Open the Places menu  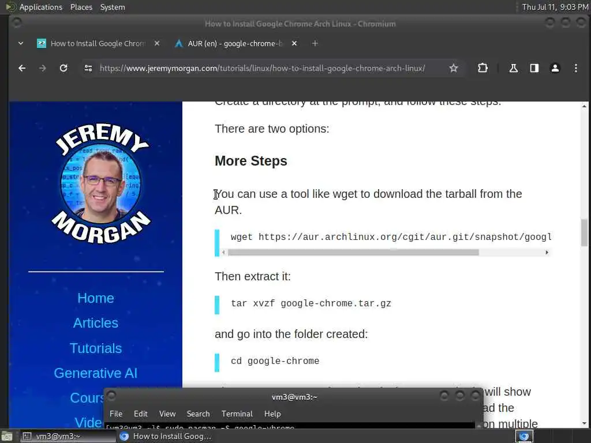coord(81,7)
